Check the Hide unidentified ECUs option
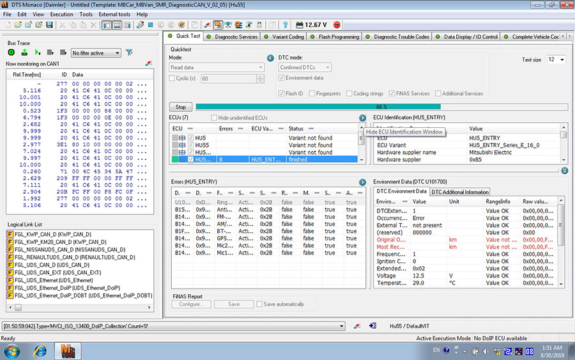This screenshot has height=360, width=575. (x=215, y=118)
